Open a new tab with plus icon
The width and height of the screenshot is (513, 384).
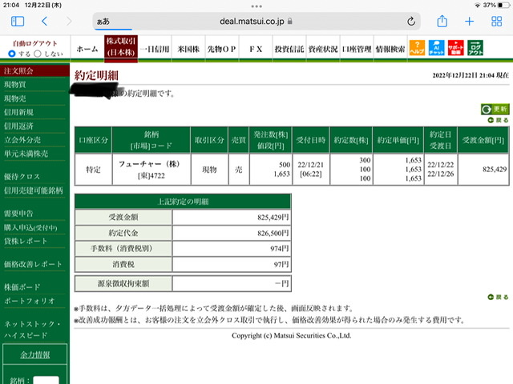point(469,22)
